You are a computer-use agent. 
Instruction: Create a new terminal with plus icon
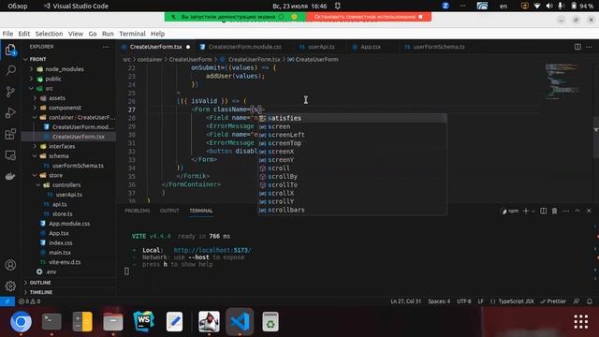pyautogui.click(x=526, y=211)
